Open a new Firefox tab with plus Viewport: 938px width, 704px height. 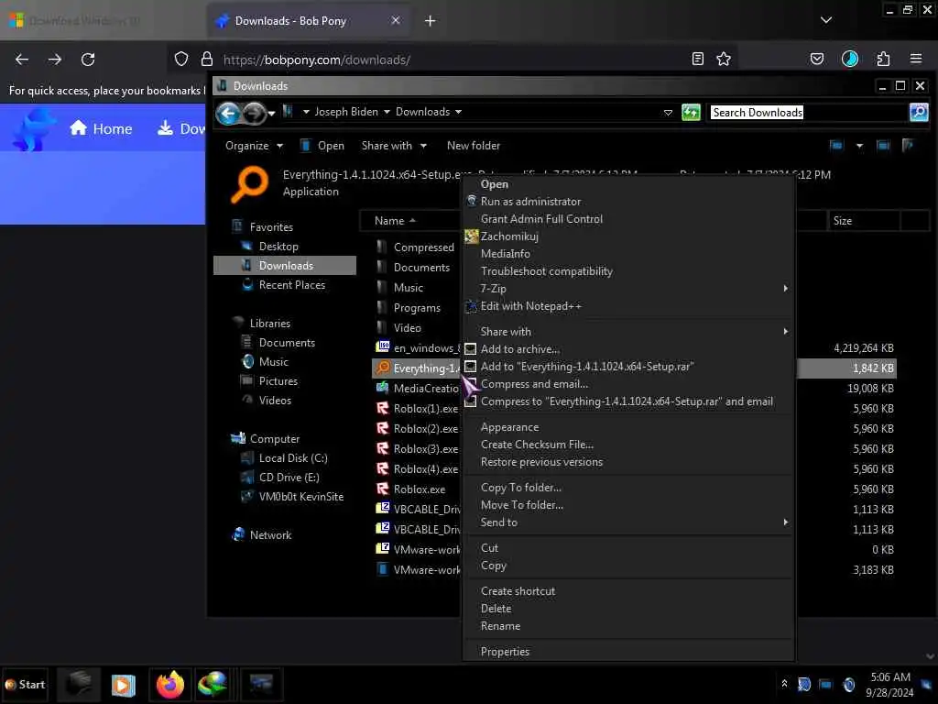pyautogui.click(x=431, y=21)
